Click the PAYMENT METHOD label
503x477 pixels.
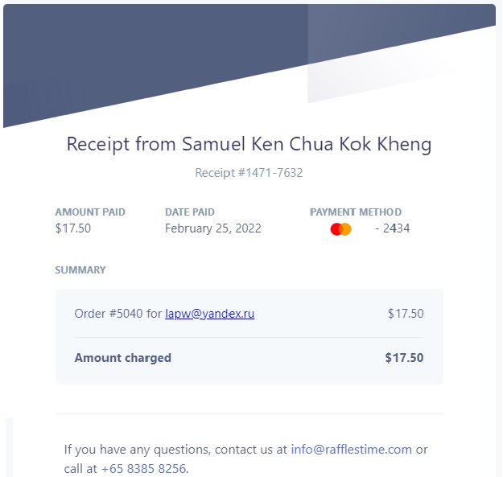356,212
